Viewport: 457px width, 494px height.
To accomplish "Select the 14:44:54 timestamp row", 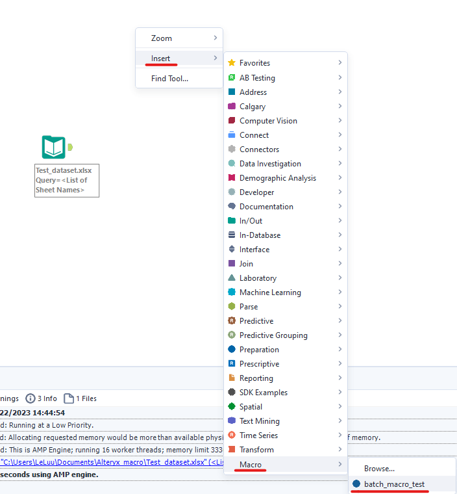I will 112,413.
